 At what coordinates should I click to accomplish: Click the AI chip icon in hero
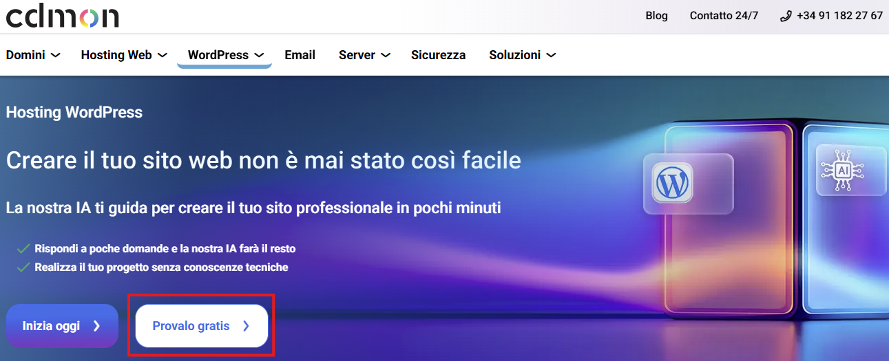click(x=843, y=168)
